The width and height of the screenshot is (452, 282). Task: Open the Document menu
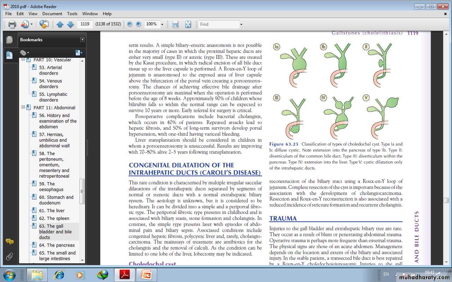[52, 14]
